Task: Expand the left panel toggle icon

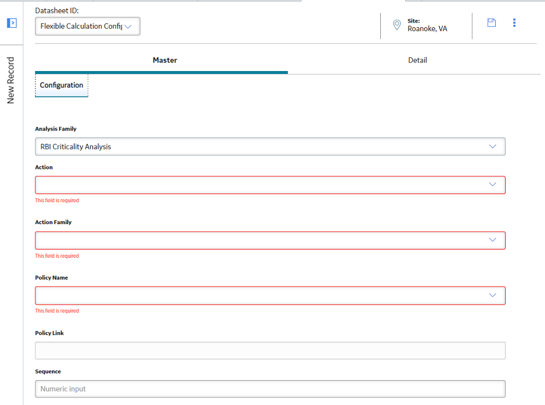Action: coord(12,23)
